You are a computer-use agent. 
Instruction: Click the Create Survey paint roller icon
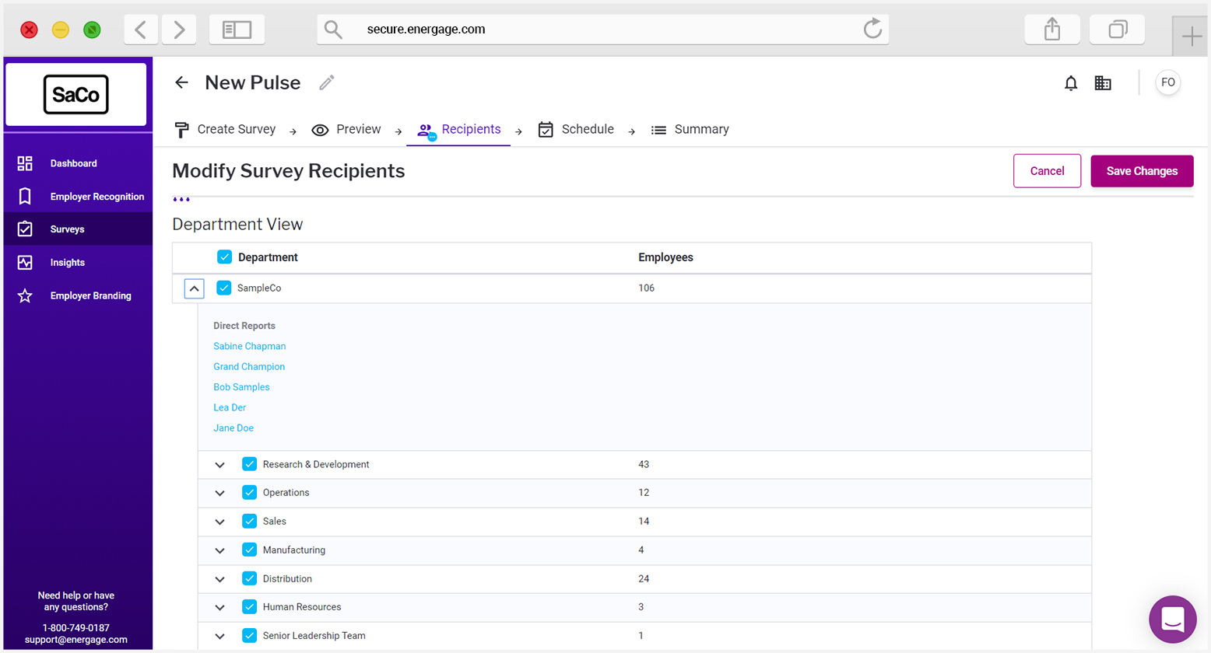[x=181, y=130]
